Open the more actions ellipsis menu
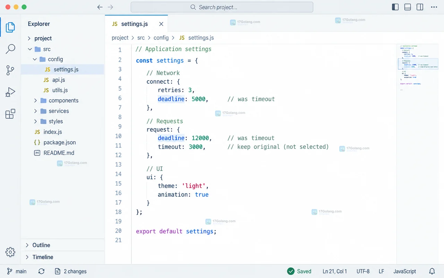This screenshot has height=278, width=444. click(434, 7)
